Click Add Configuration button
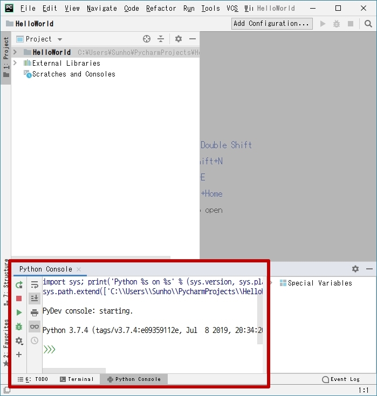Viewport: 377px width, 396px height. click(x=272, y=24)
